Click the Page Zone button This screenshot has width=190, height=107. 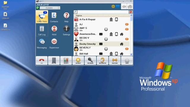pos(115,61)
